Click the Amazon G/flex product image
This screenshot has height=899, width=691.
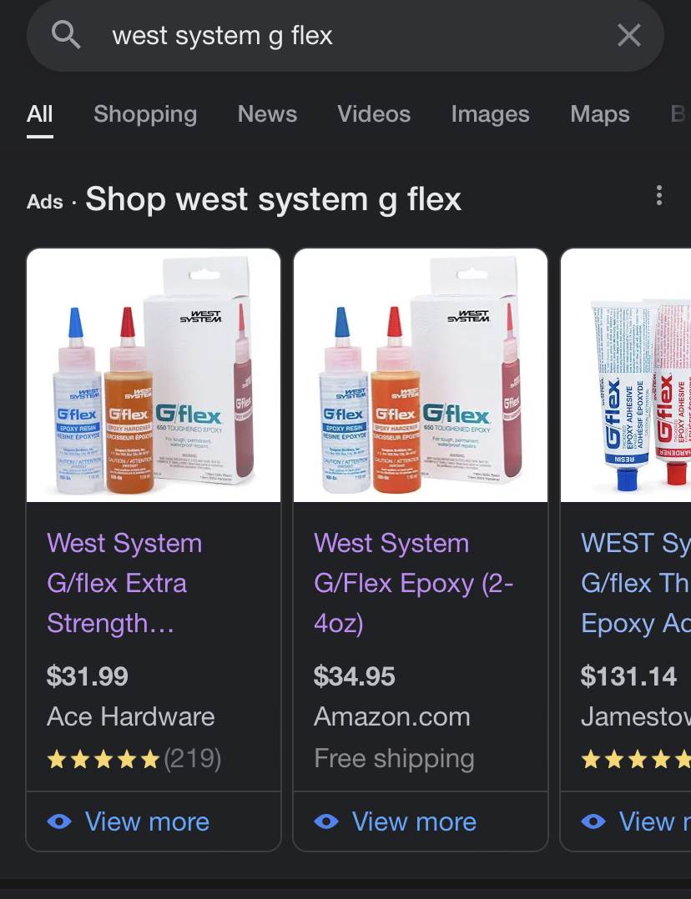(421, 375)
